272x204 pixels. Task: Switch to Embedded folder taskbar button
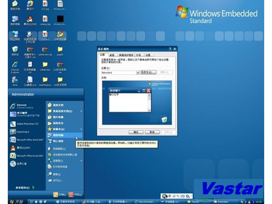(x=225, y=202)
